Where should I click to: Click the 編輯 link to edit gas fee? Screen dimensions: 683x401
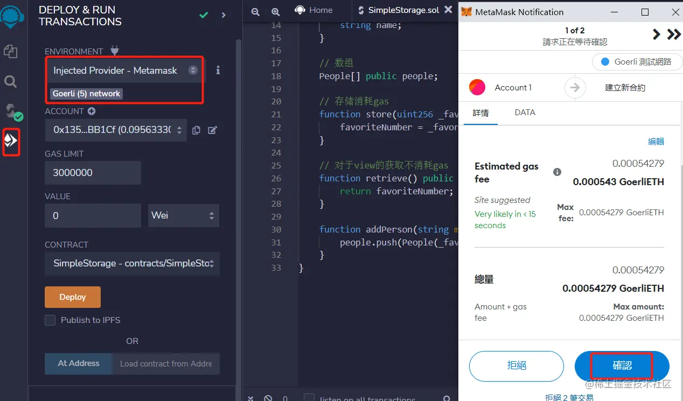656,142
